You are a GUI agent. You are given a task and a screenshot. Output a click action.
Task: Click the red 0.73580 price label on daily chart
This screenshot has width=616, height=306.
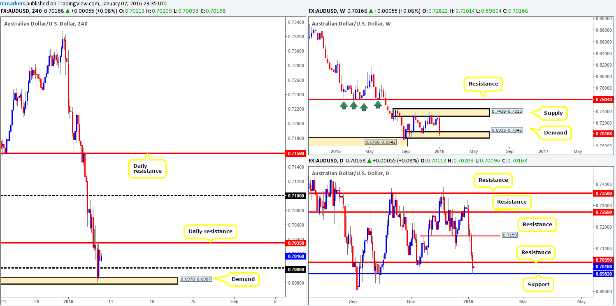[604, 192]
